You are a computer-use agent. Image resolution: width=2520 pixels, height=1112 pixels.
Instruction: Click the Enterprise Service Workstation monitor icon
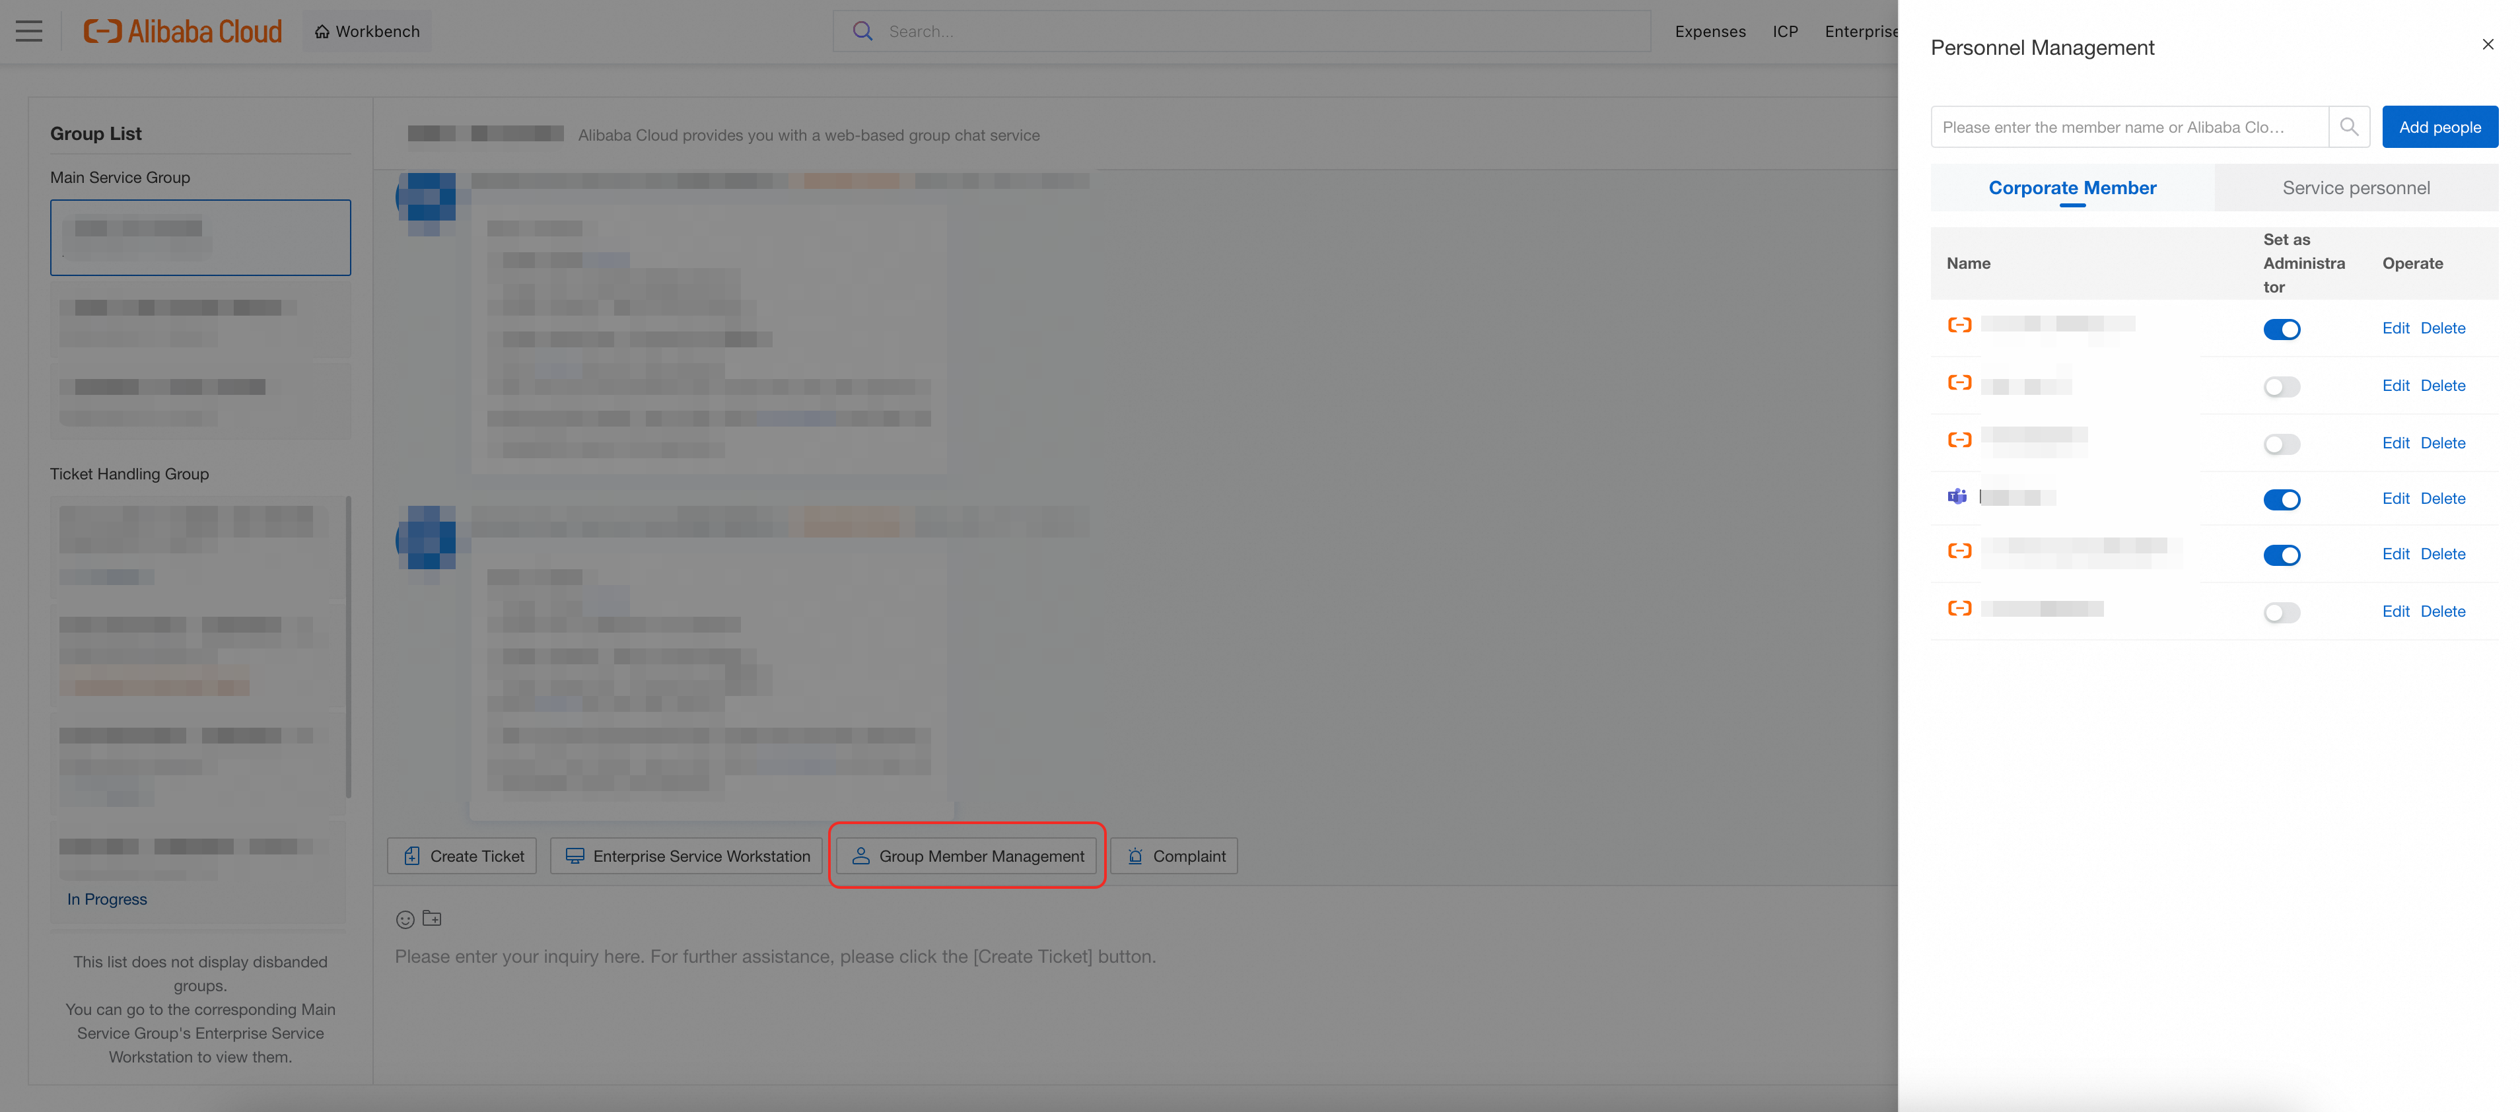point(575,856)
